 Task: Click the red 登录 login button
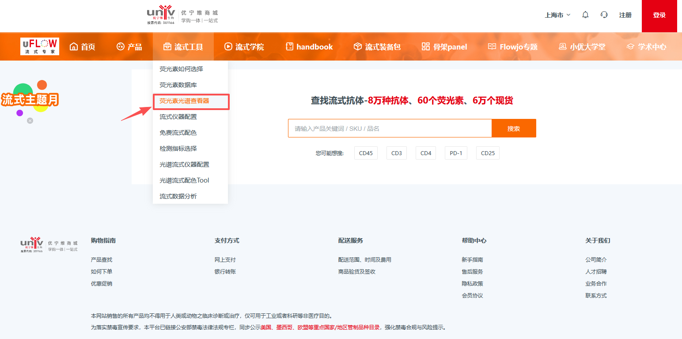click(659, 16)
